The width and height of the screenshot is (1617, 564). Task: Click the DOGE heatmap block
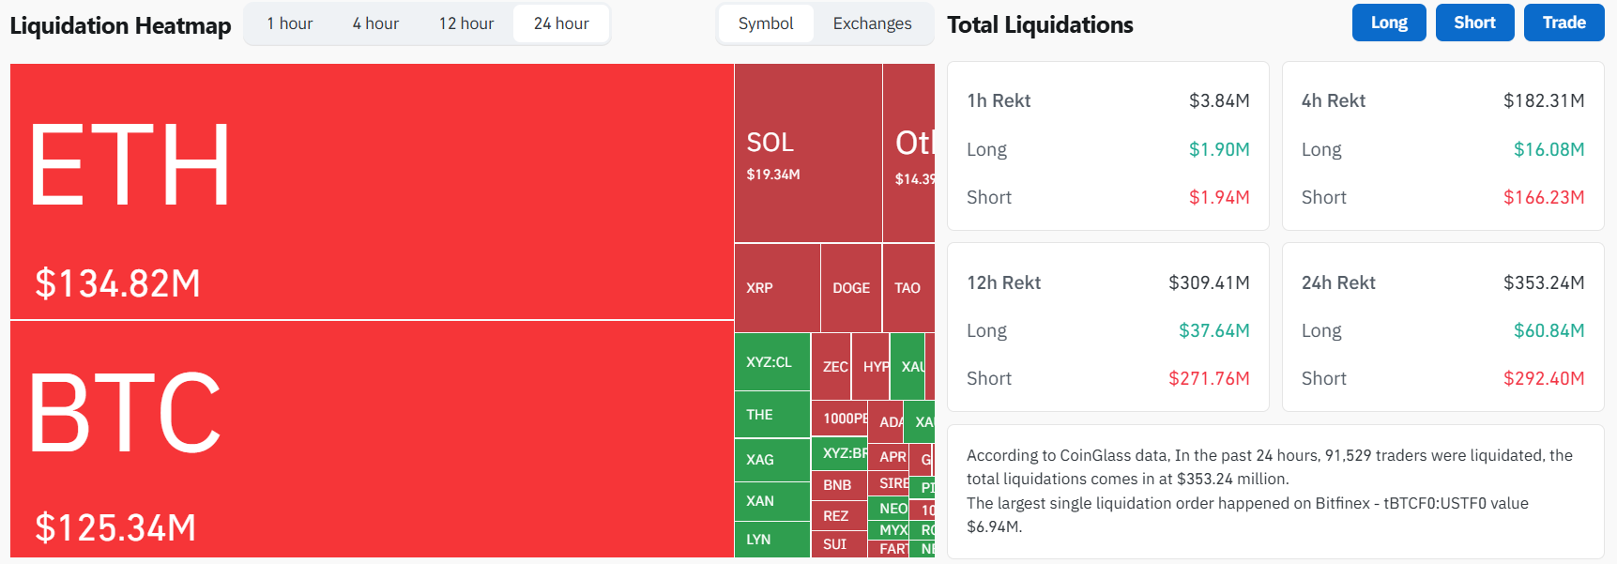pos(851,288)
